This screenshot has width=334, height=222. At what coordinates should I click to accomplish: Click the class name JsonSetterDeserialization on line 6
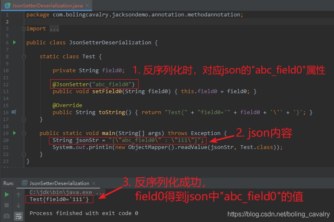[110, 43]
